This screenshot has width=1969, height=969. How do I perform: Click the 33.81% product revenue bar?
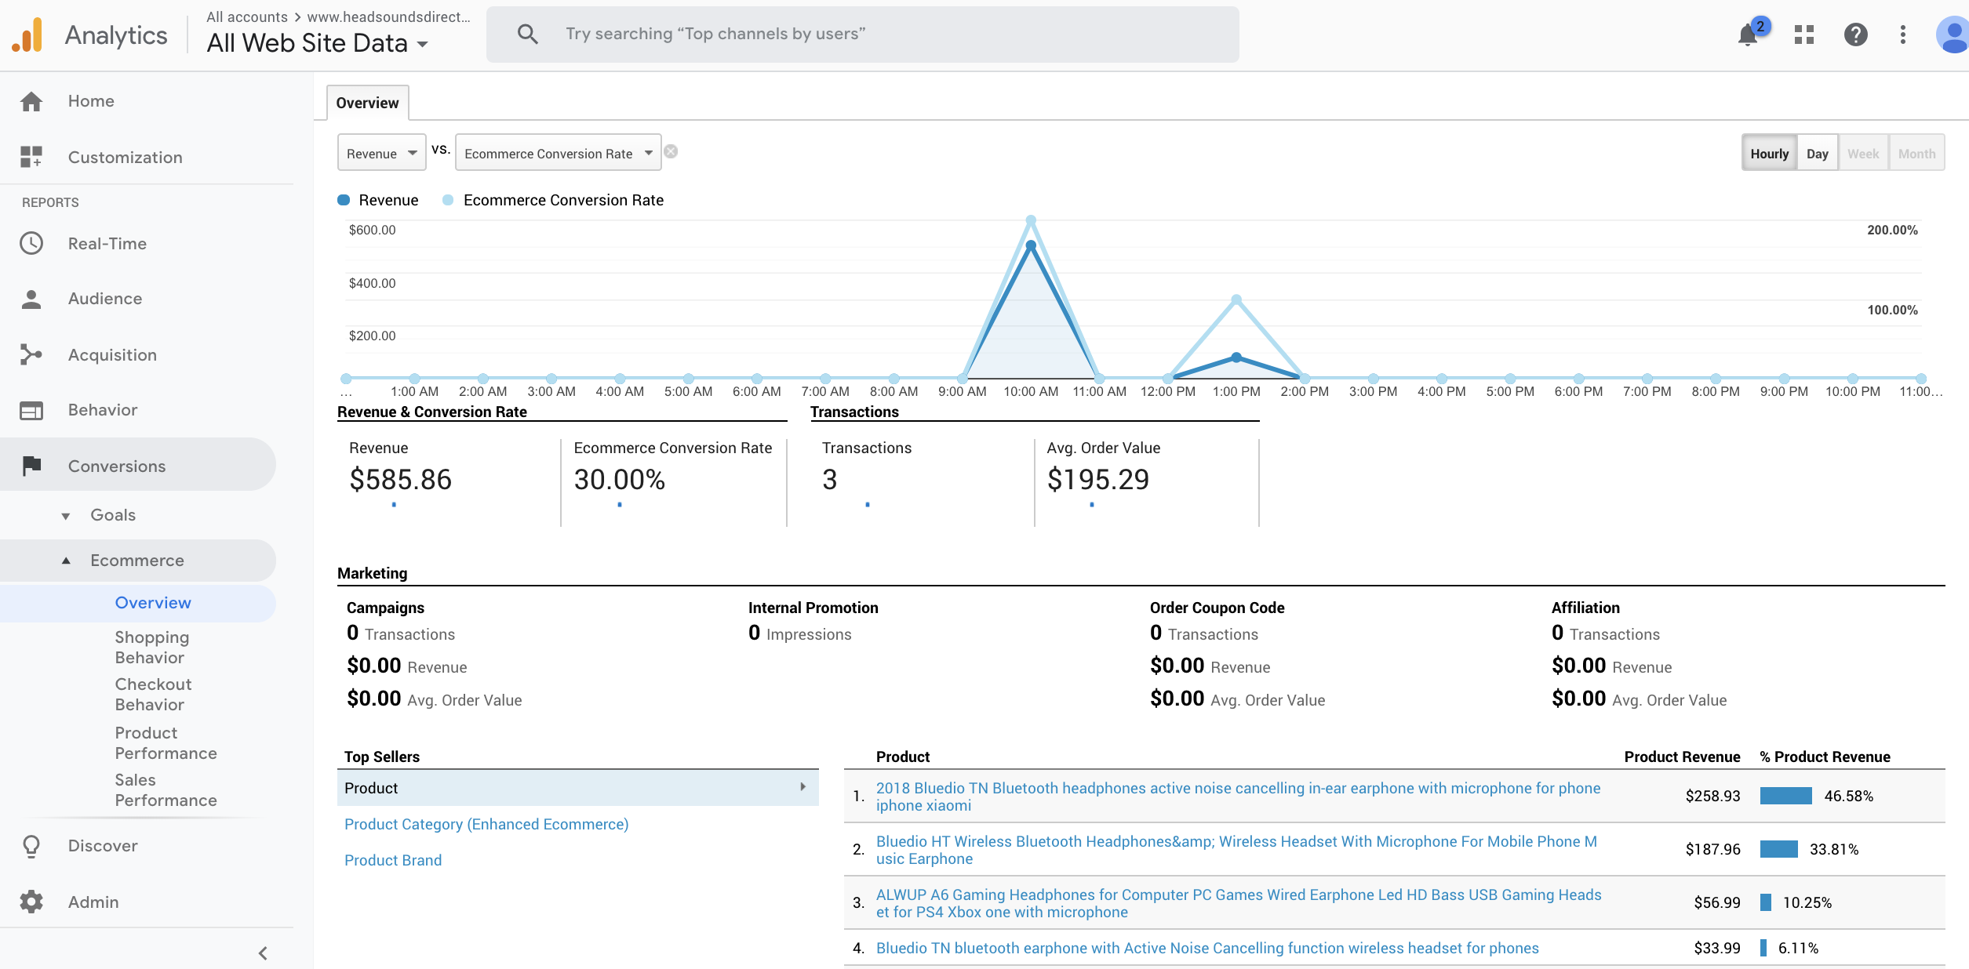1778,849
